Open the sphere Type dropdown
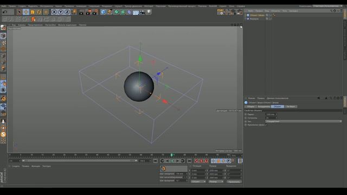 tap(304, 121)
